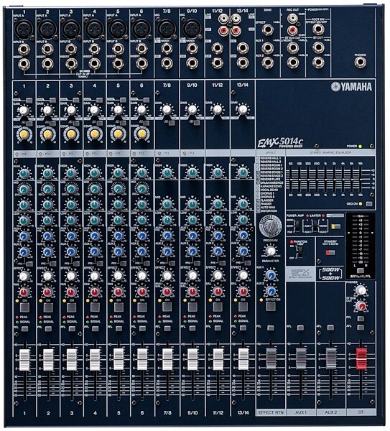Image resolution: width=390 pixels, height=431 pixels.
Task: Click the channel 7/8 MIC XLR jack
Action: click(167, 29)
